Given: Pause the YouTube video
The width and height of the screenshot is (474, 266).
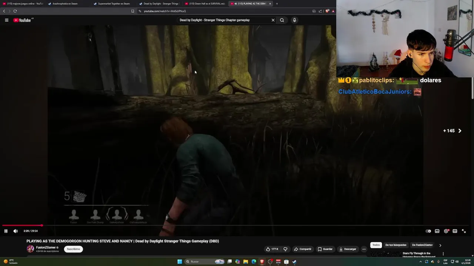Looking at the screenshot, I should tap(6, 231).
